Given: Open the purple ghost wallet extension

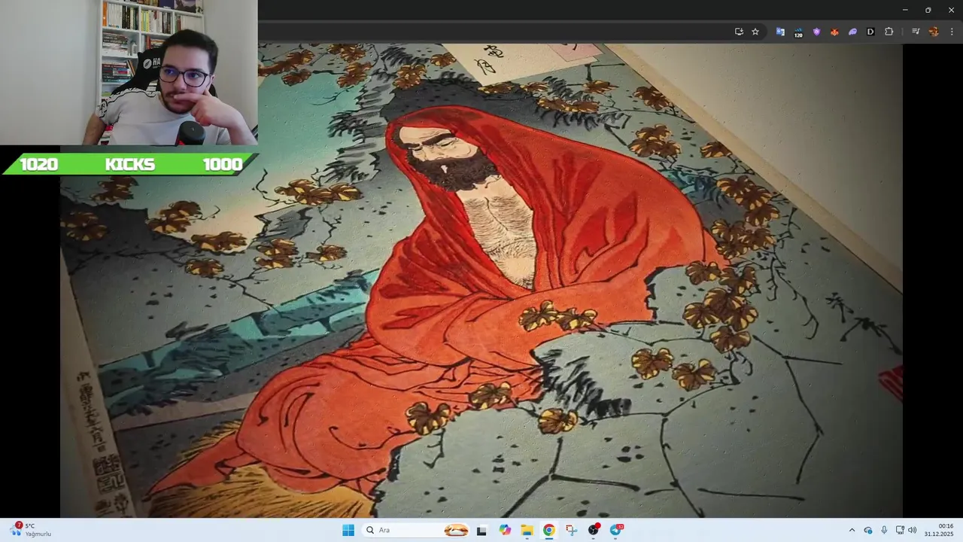Looking at the screenshot, I should (852, 32).
